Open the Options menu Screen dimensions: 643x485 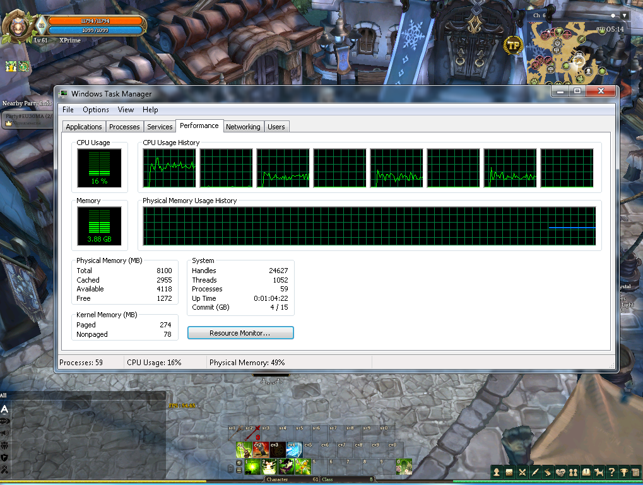pos(96,110)
